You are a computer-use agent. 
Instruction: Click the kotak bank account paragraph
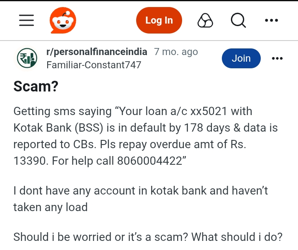[x=141, y=199]
